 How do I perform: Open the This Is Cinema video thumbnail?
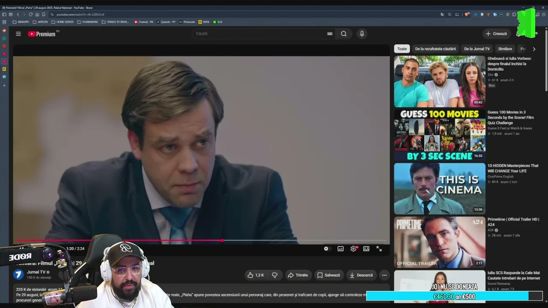pos(440,188)
